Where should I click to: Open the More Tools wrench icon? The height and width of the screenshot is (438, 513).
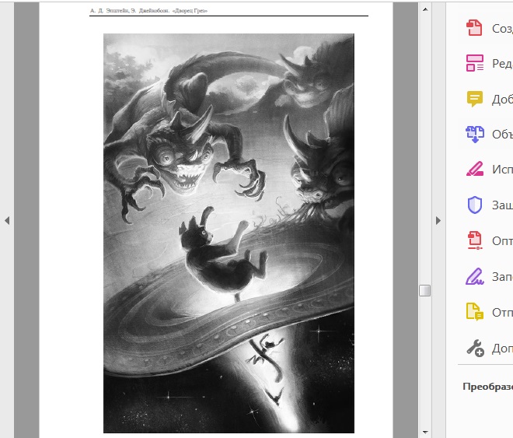point(475,348)
